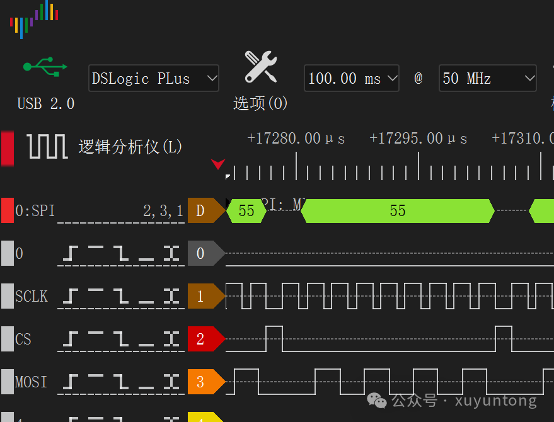
Task: Set rising edge trigger on channel 0
Action: point(71,254)
